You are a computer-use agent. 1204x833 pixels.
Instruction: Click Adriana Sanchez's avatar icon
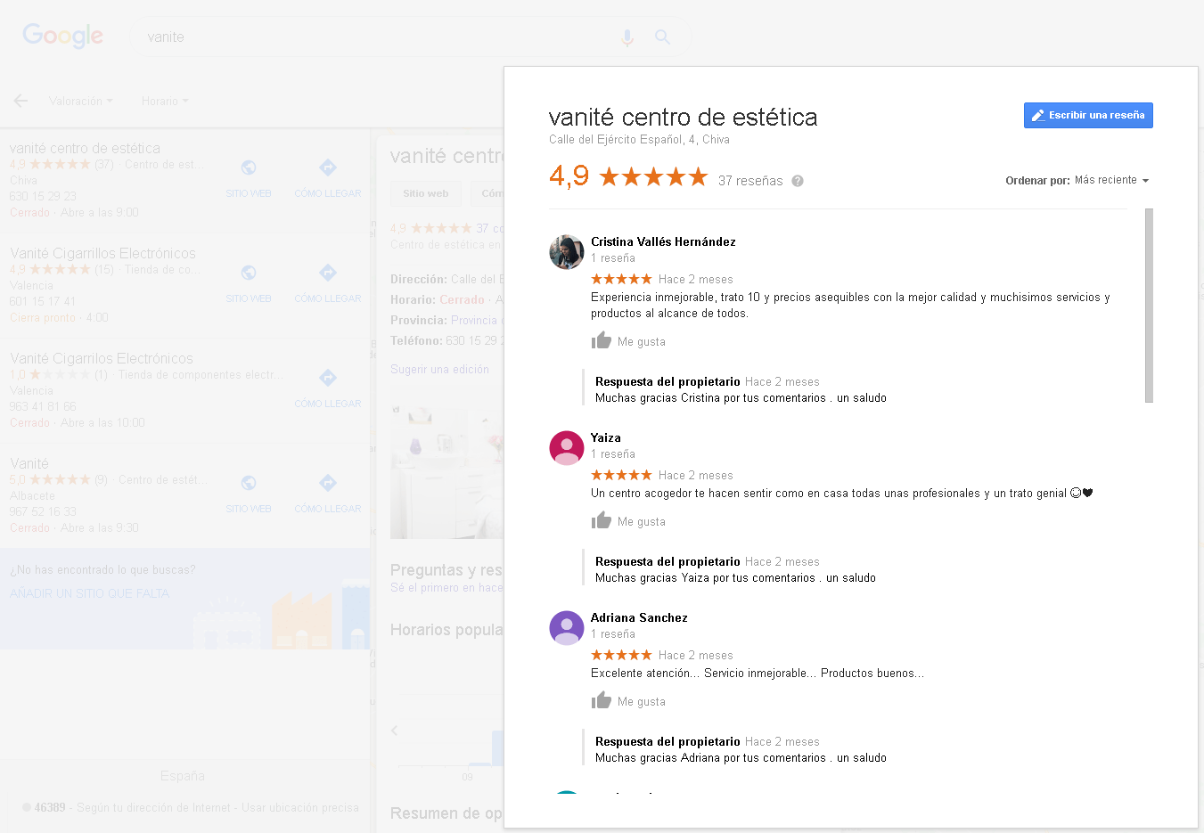pyautogui.click(x=566, y=628)
